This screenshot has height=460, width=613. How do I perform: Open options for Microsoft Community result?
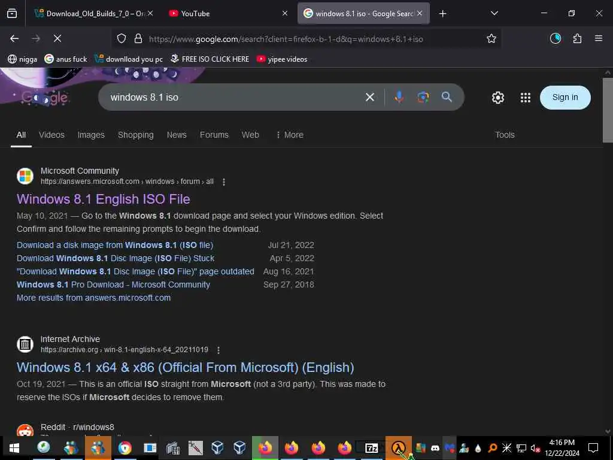coord(224,182)
